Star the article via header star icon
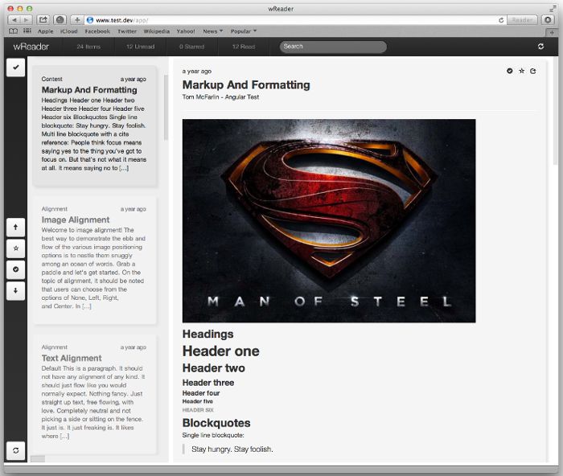 (522, 71)
